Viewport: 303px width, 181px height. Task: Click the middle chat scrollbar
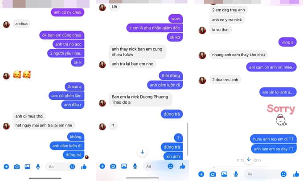tap(188, 139)
